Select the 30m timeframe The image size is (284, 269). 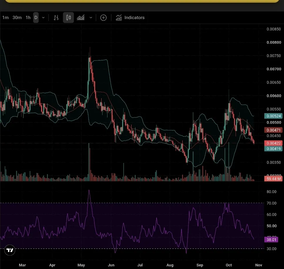click(17, 18)
